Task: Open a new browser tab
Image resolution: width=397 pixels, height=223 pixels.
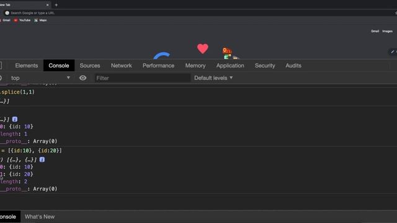Action: 56,5
